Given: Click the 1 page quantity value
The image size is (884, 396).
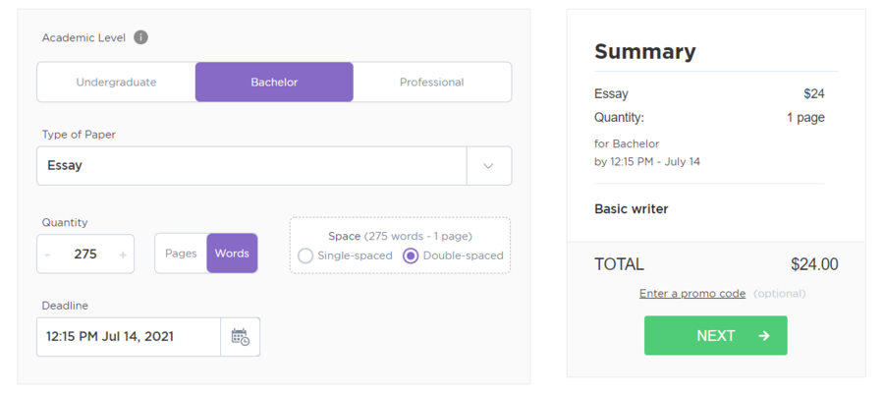Looking at the screenshot, I should pos(805,118).
